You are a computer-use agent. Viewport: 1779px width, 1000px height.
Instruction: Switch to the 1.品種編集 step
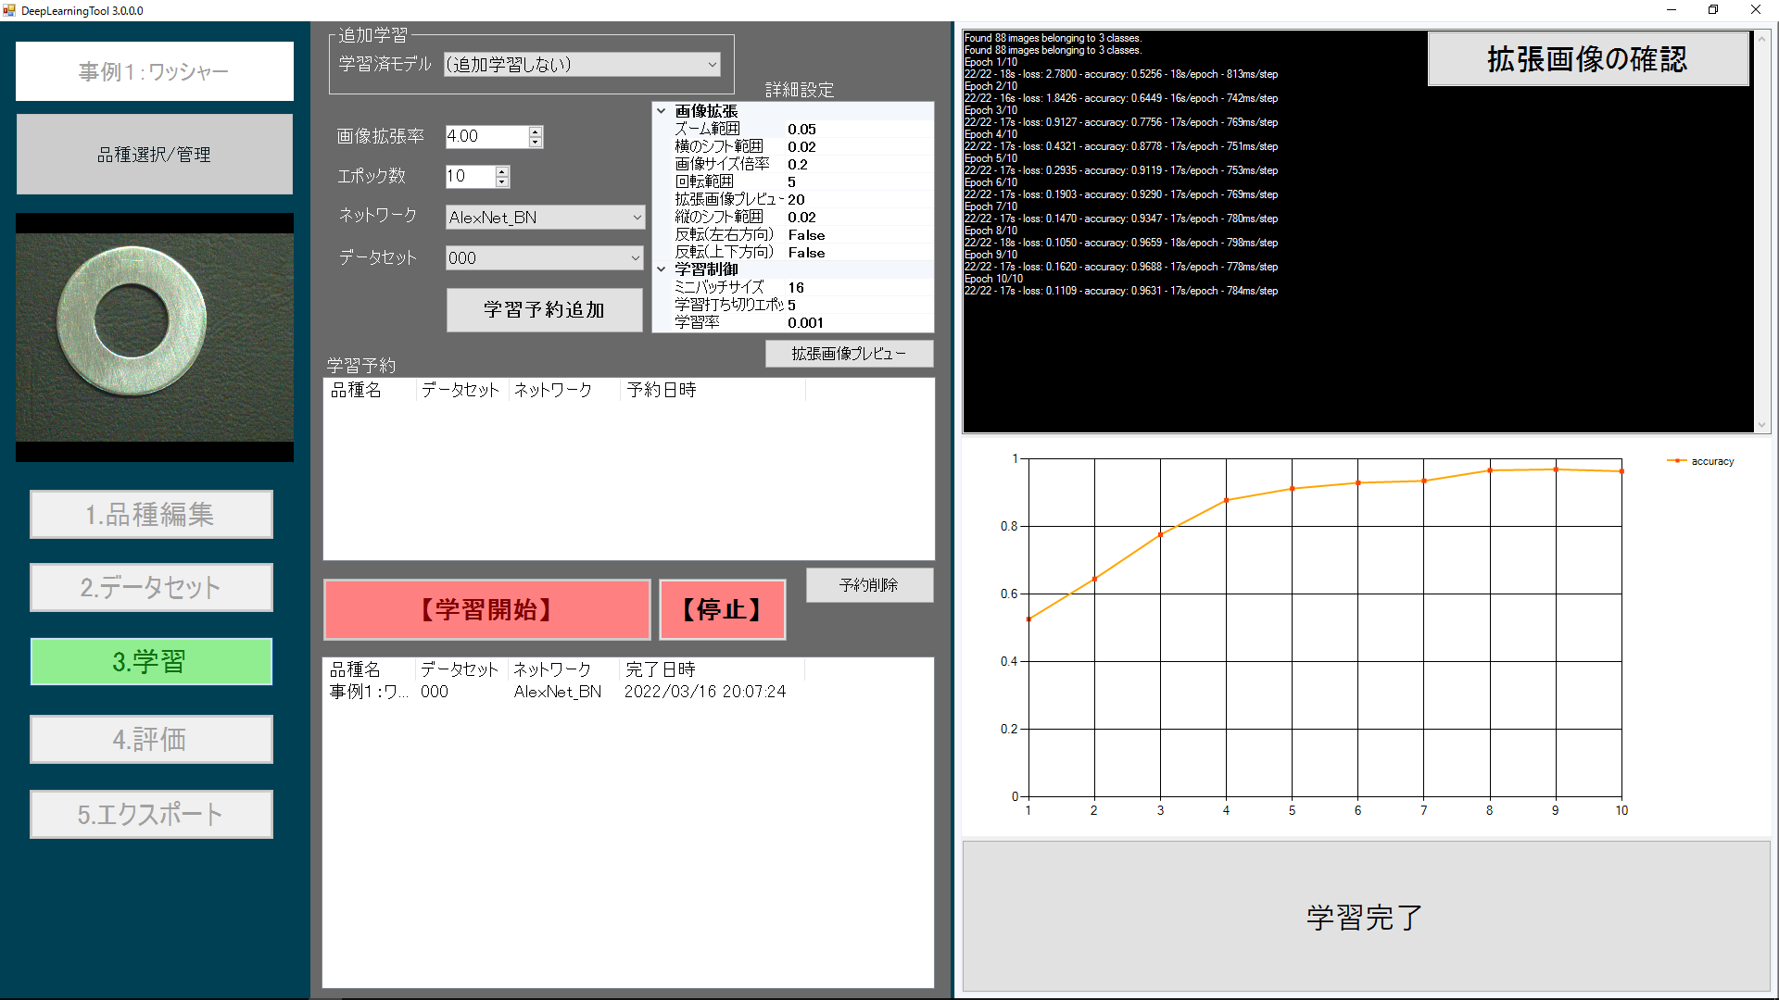[151, 514]
